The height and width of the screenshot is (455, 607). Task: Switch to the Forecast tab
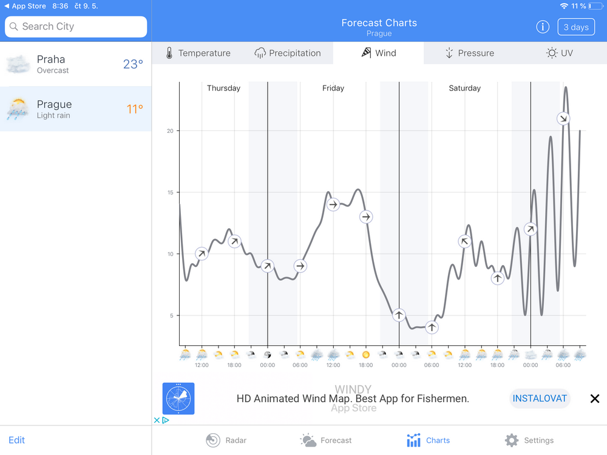(326, 440)
